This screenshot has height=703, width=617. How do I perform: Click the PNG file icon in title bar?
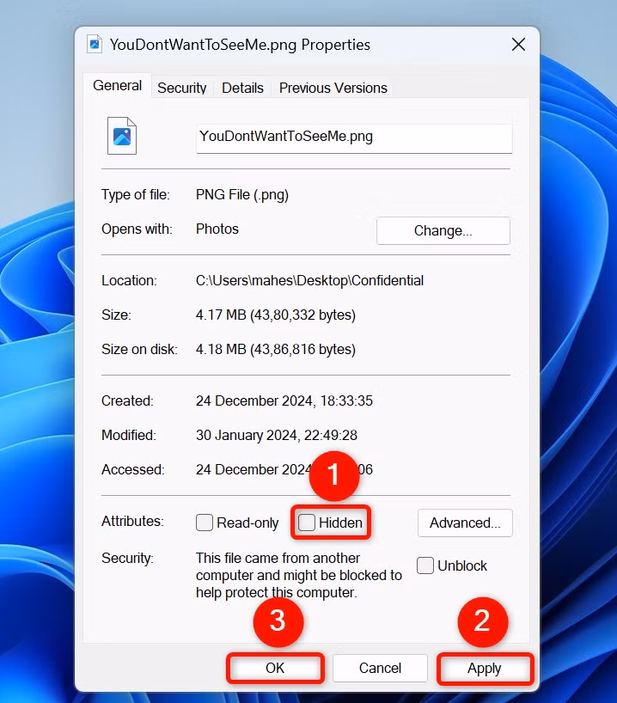coord(95,44)
